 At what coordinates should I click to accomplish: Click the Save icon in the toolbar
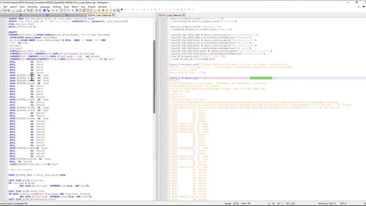pos(5,10)
